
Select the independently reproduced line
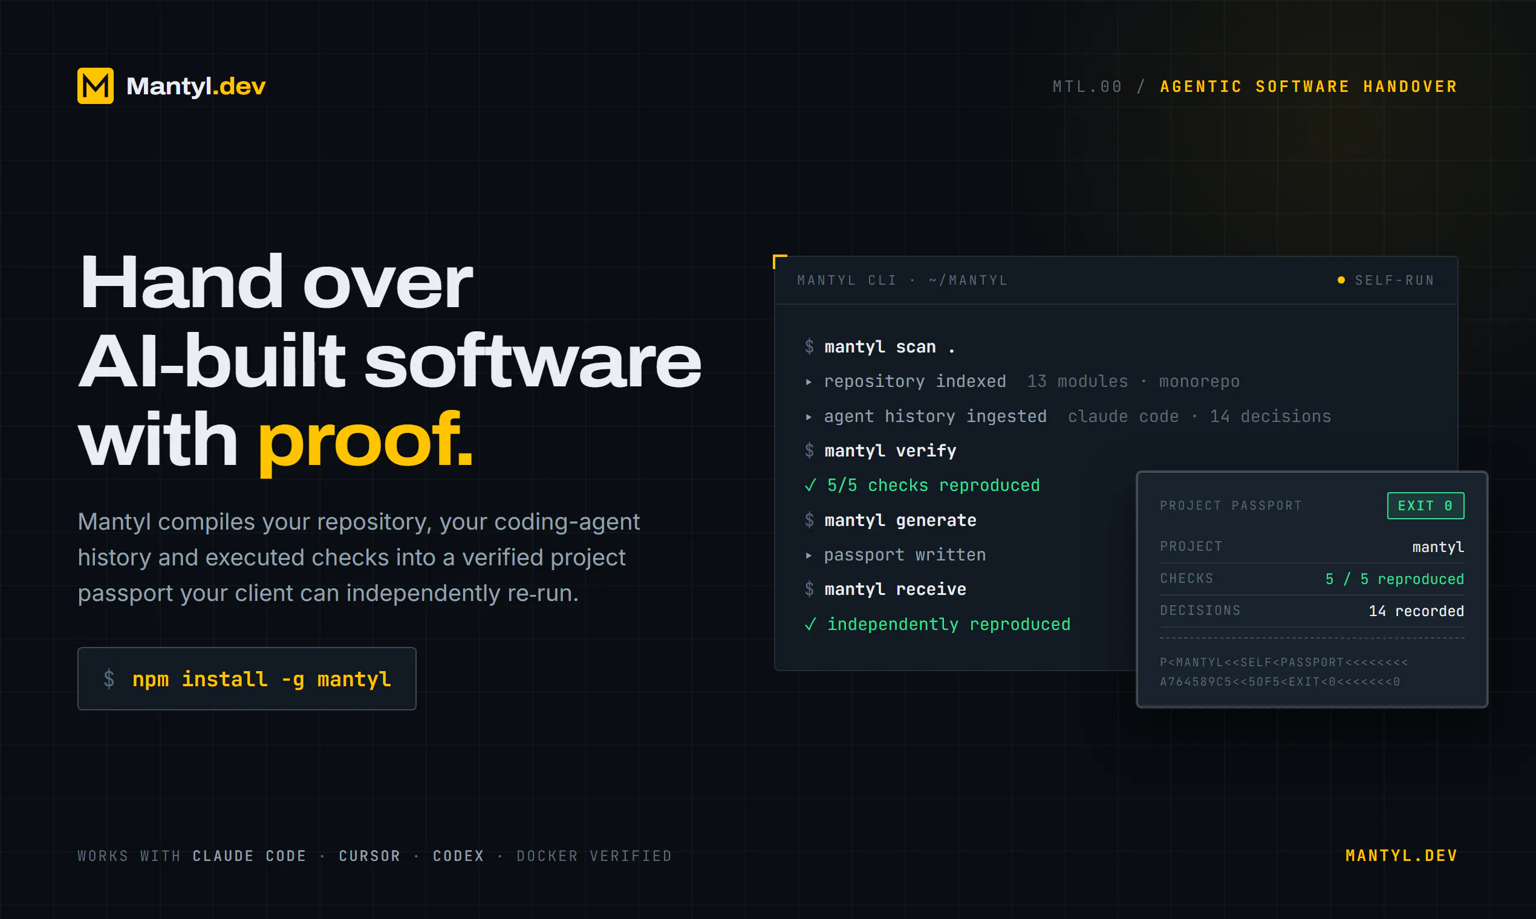[949, 624]
